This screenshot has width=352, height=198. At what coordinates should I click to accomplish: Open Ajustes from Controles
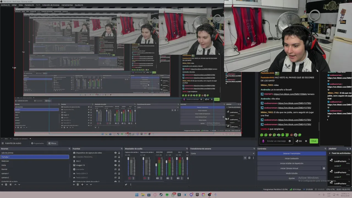tap(291, 178)
